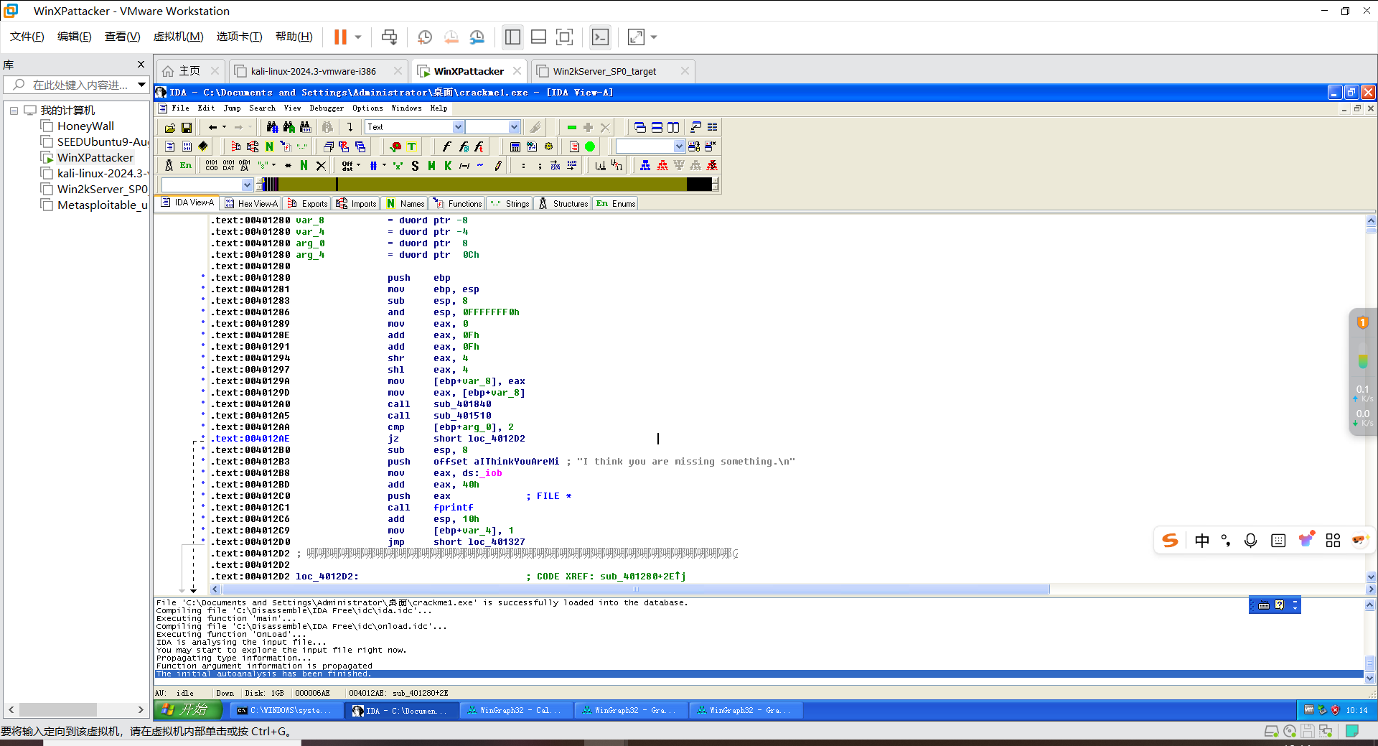
Task: Toggle the VMware console view button
Action: pos(600,37)
